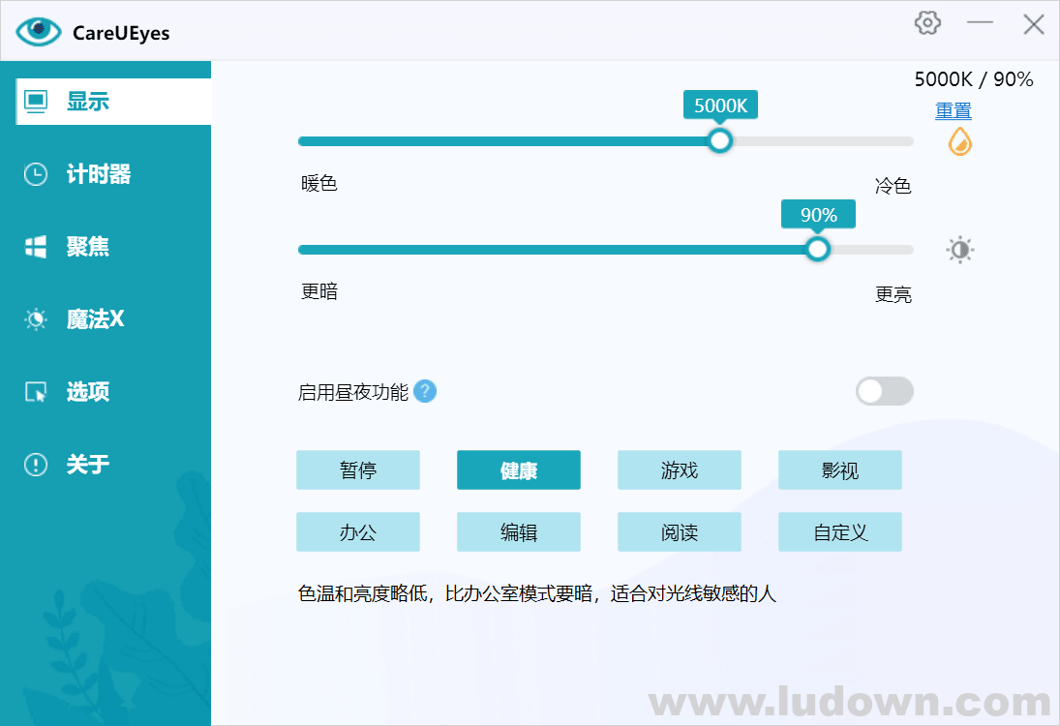Click the CareUEyes eye logo
Viewport: 1060px width, 726px height.
[39, 31]
